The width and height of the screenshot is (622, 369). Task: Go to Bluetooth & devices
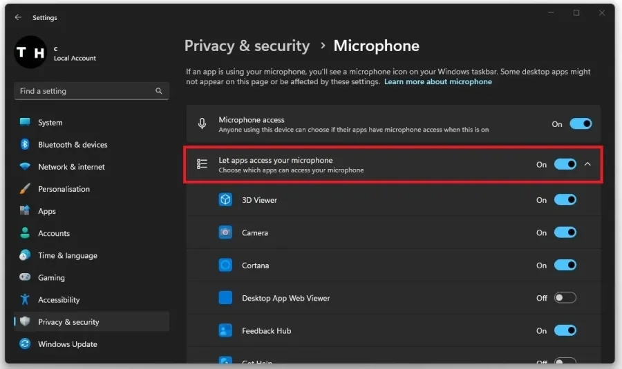pos(92,145)
